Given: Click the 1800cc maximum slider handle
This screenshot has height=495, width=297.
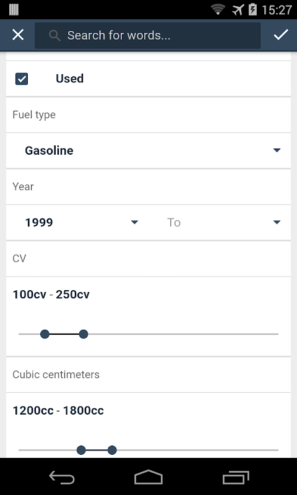Looking at the screenshot, I should [x=112, y=450].
